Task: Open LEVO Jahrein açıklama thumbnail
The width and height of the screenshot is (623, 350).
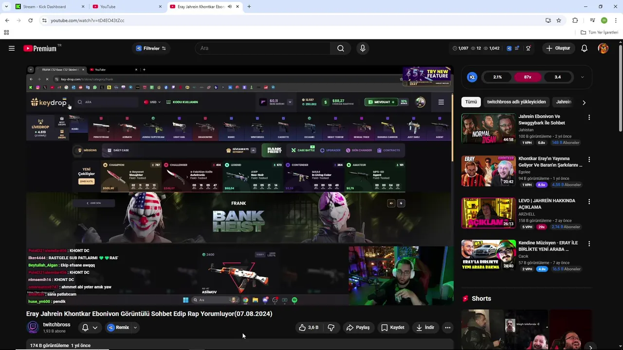Action: click(x=488, y=213)
